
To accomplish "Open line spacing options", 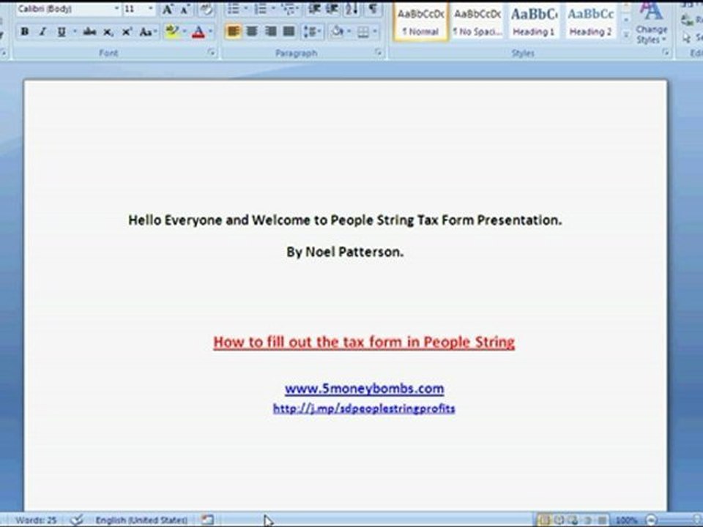I will click(312, 31).
